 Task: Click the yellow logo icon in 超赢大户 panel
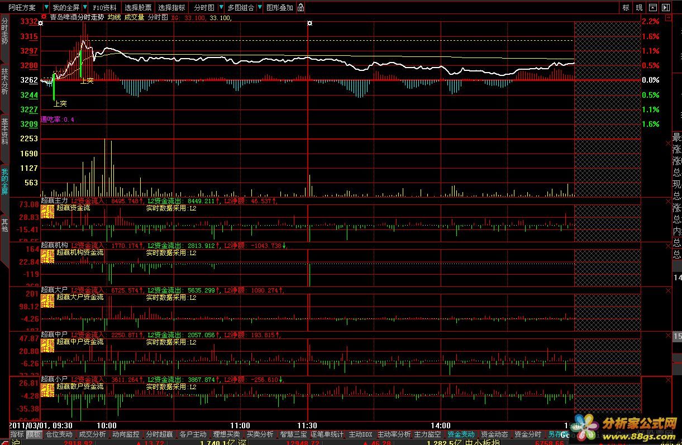tap(47, 300)
